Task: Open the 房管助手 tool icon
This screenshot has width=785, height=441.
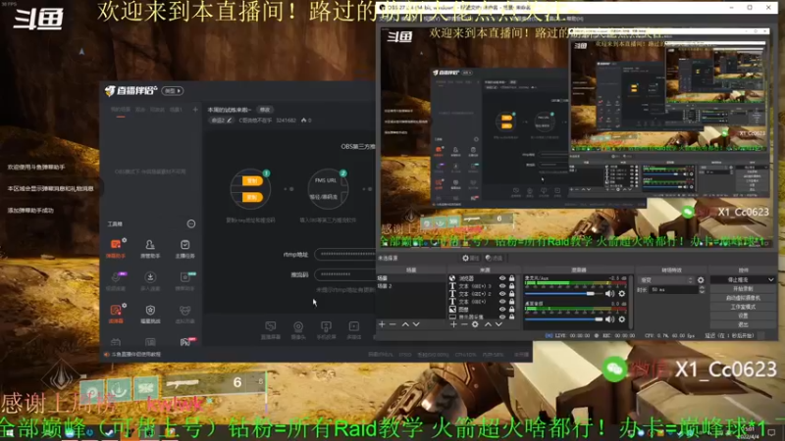Action: (150, 248)
